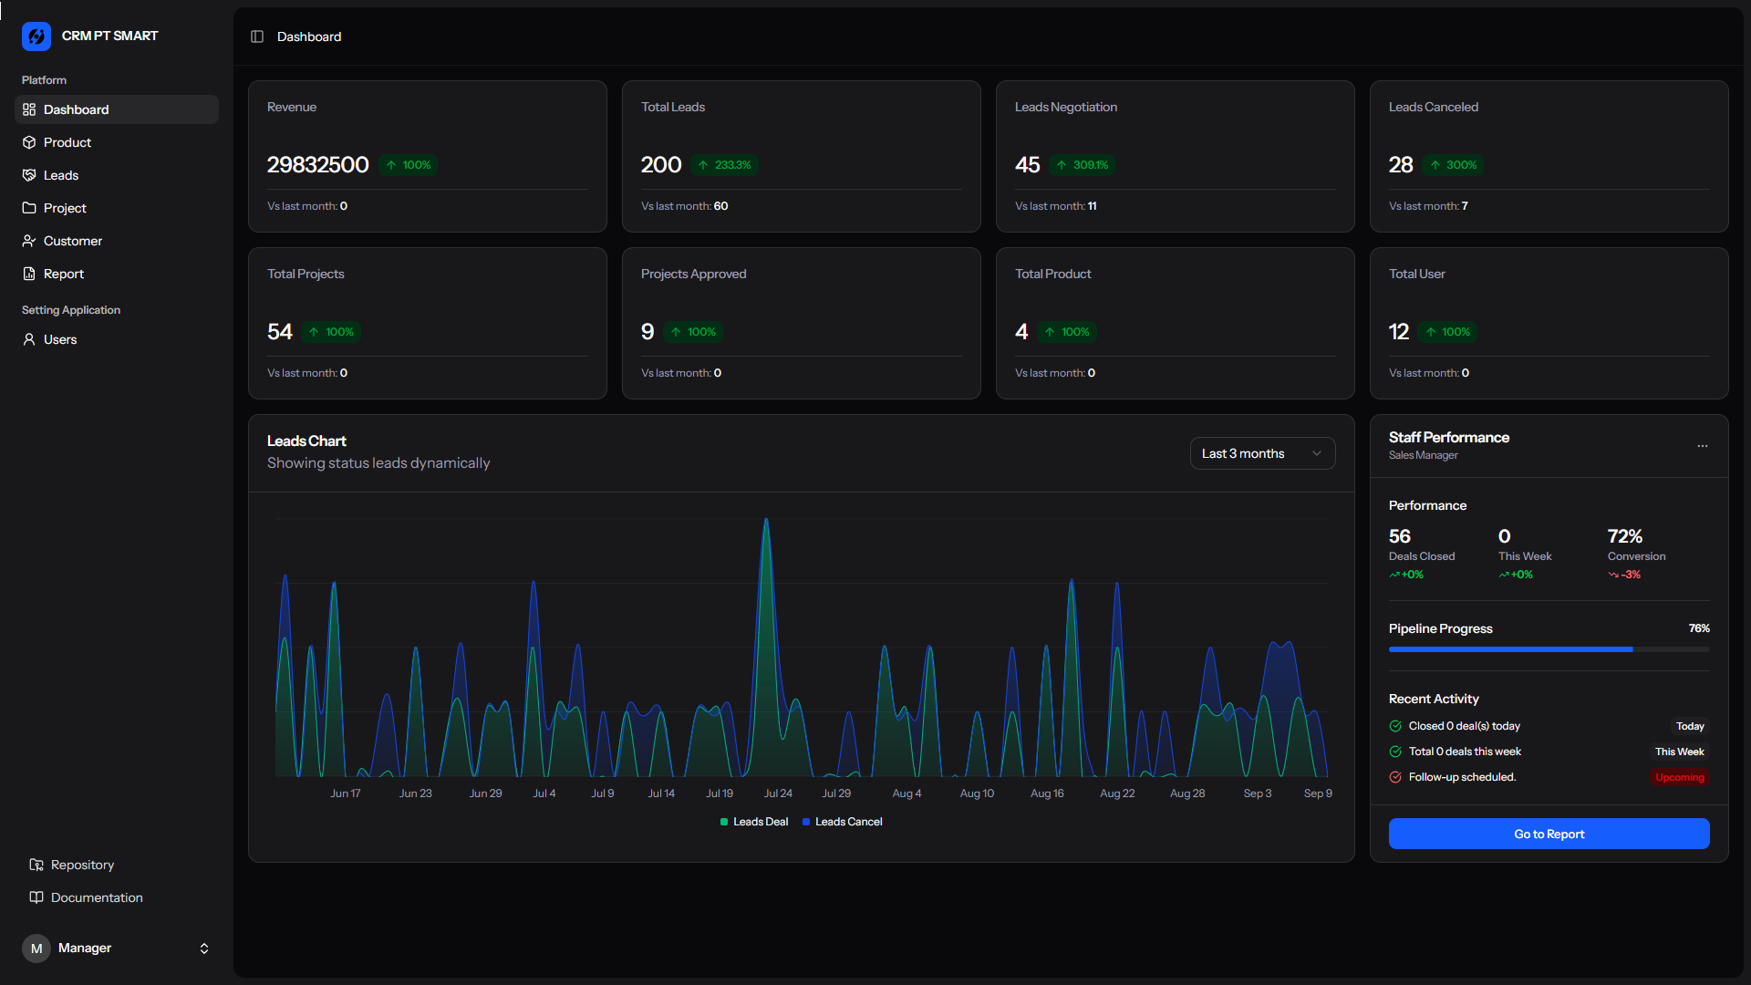Click the 56 Deals Closed value
Viewport: 1751px width, 985px height.
pos(1400,536)
